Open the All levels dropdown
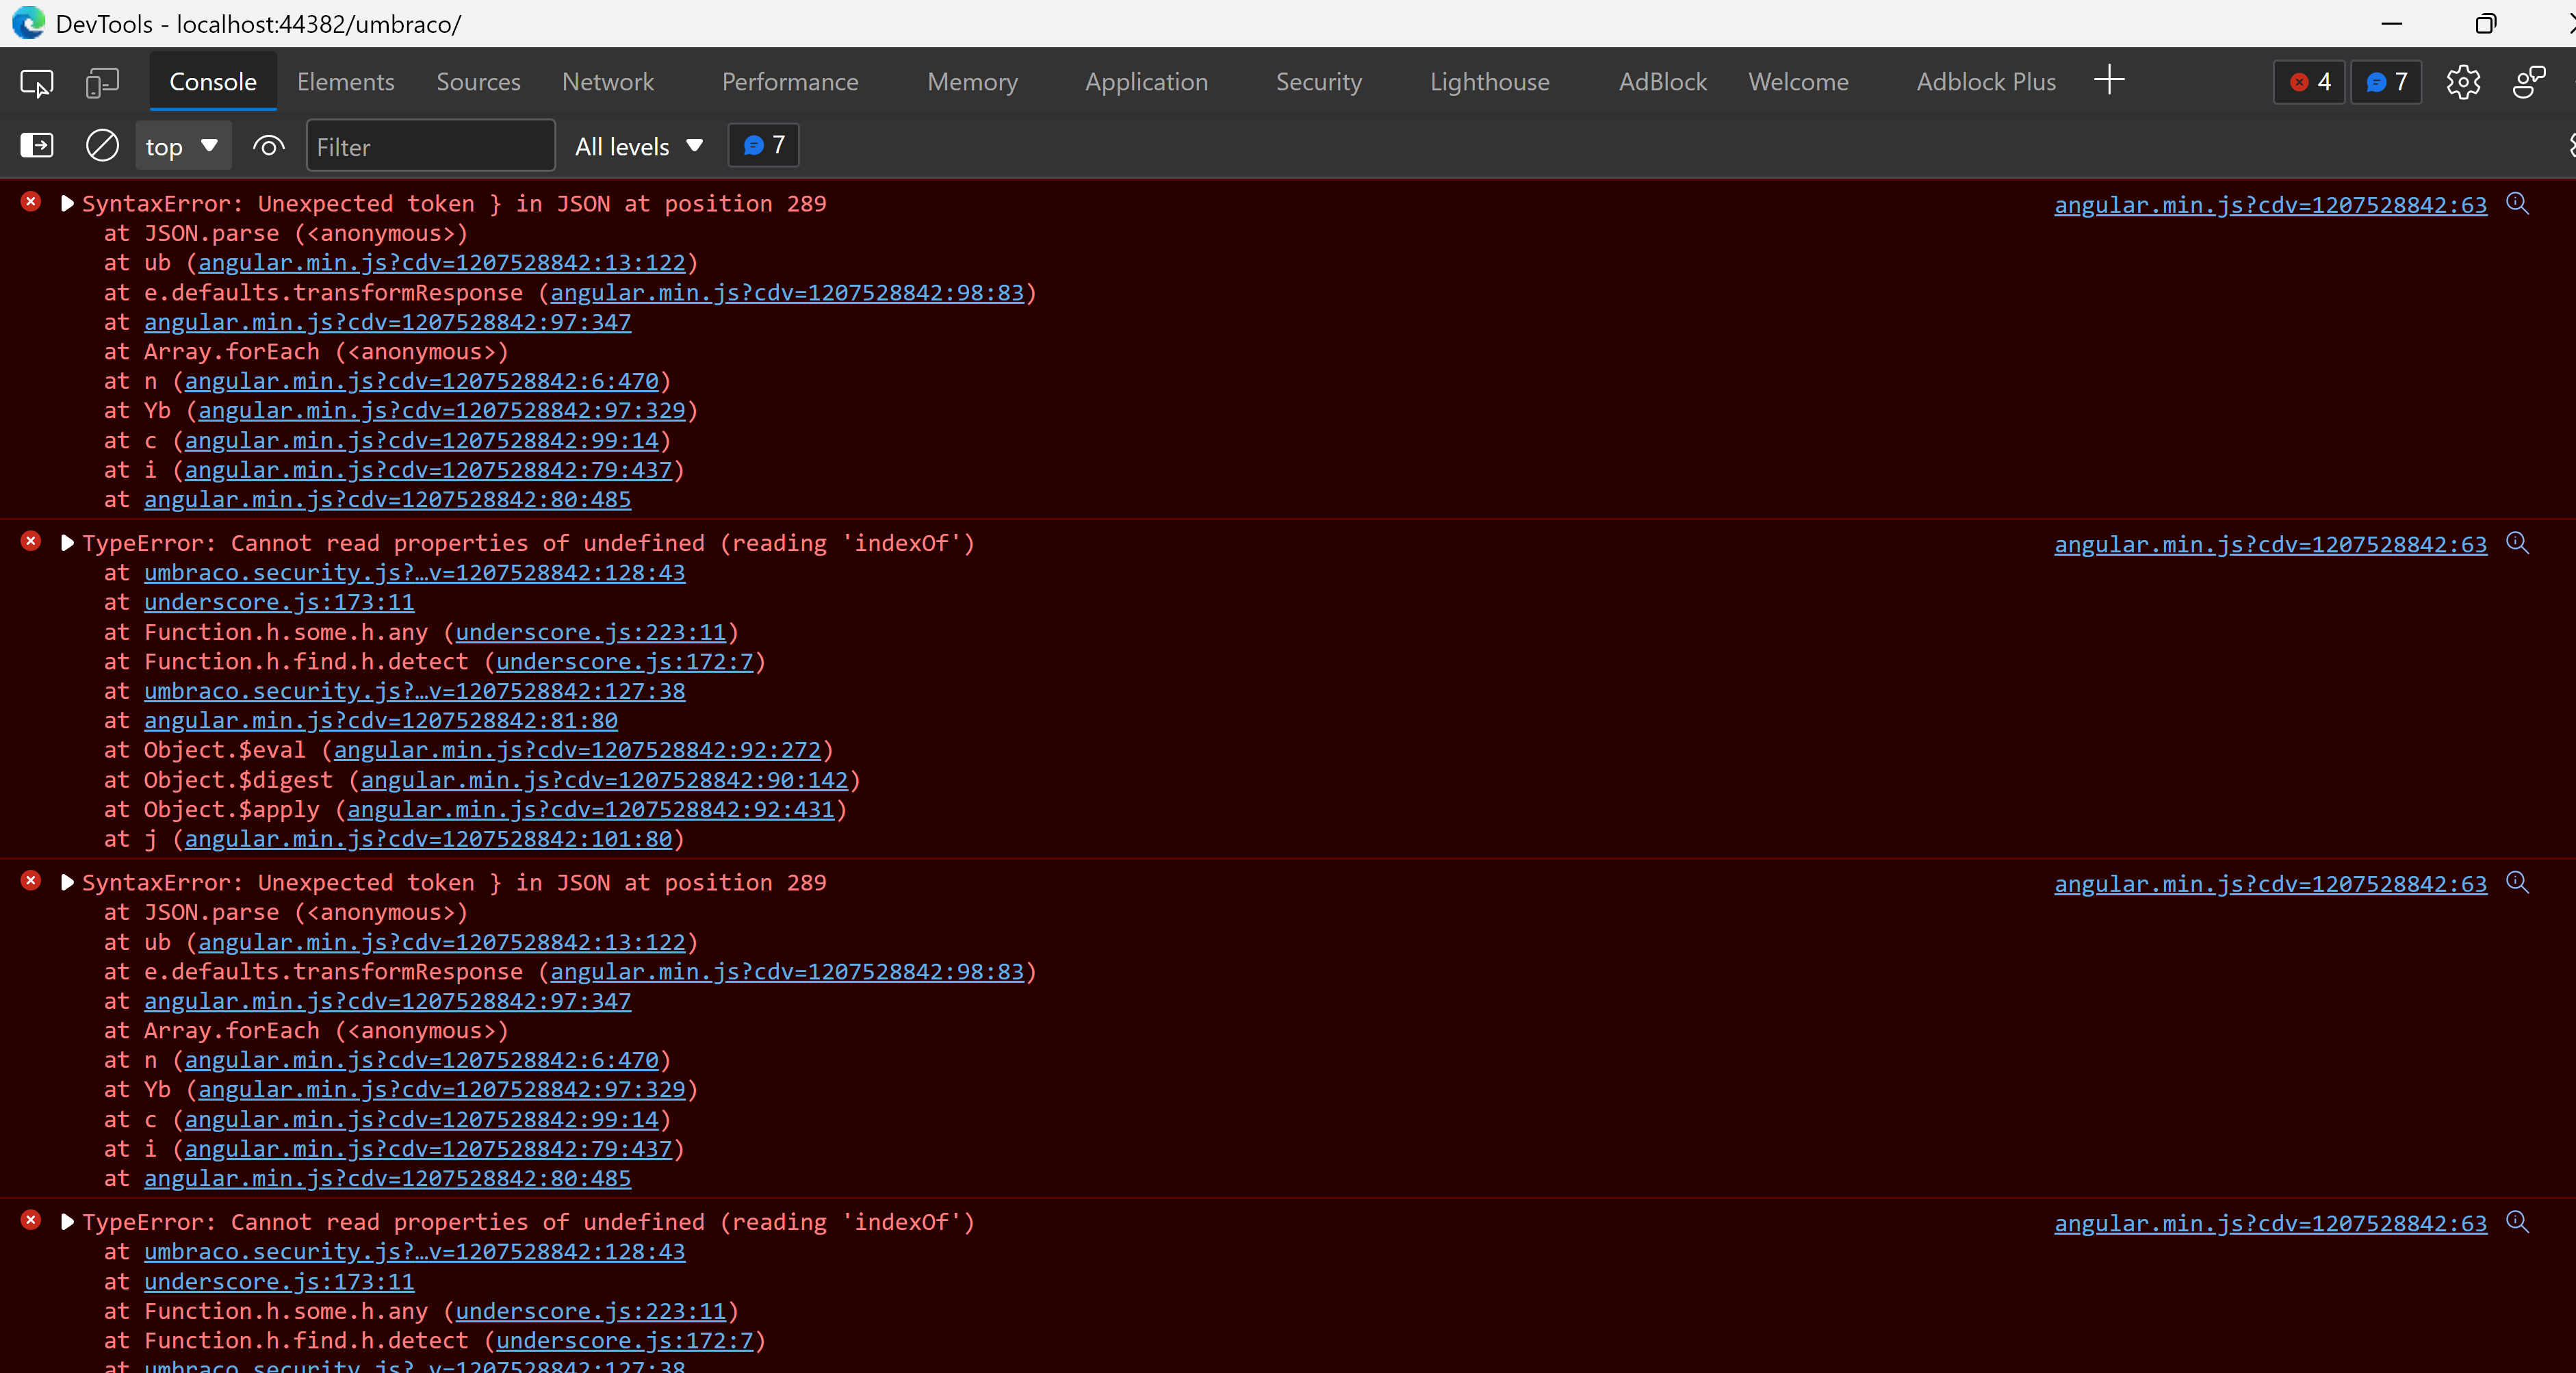Viewport: 2576px width, 1373px height. (x=639, y=146)
